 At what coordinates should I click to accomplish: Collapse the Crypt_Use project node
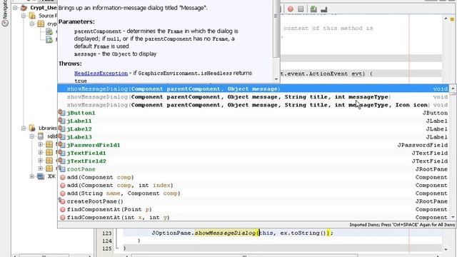click(x=15, y=8)
